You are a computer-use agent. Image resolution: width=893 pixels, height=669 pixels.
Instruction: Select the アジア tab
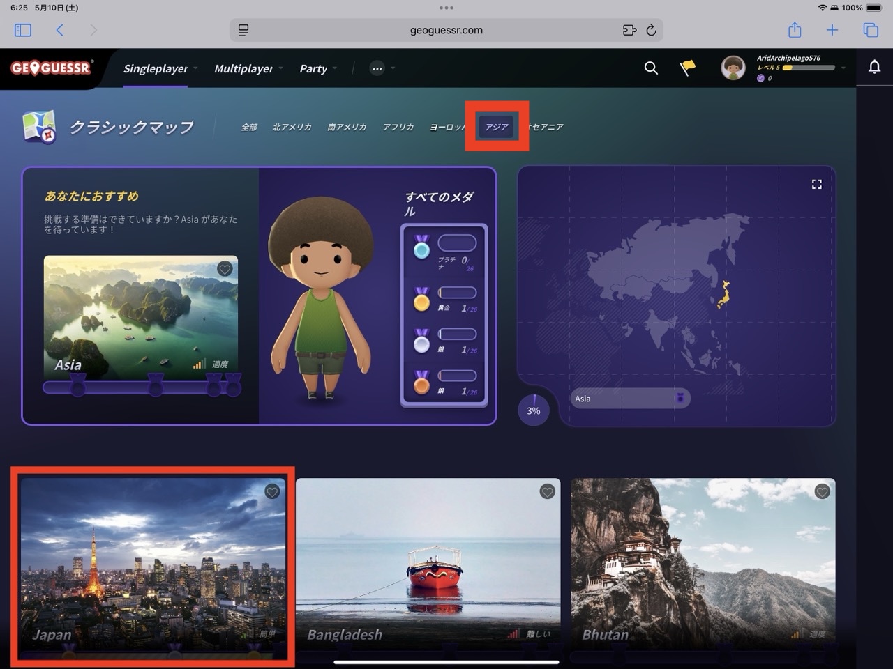click(x=497, y=127)
